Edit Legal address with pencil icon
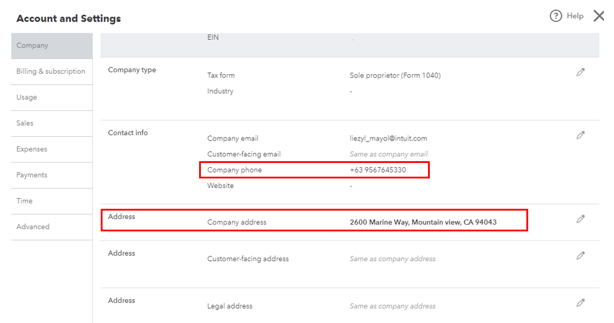This screenshot has height=323, width=614. tap(581, 303)
